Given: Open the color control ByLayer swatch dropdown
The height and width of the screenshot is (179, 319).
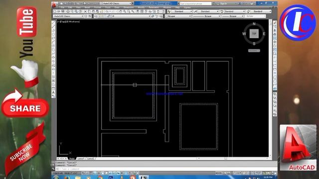Looking at the screenshot, I should (178, 16).
